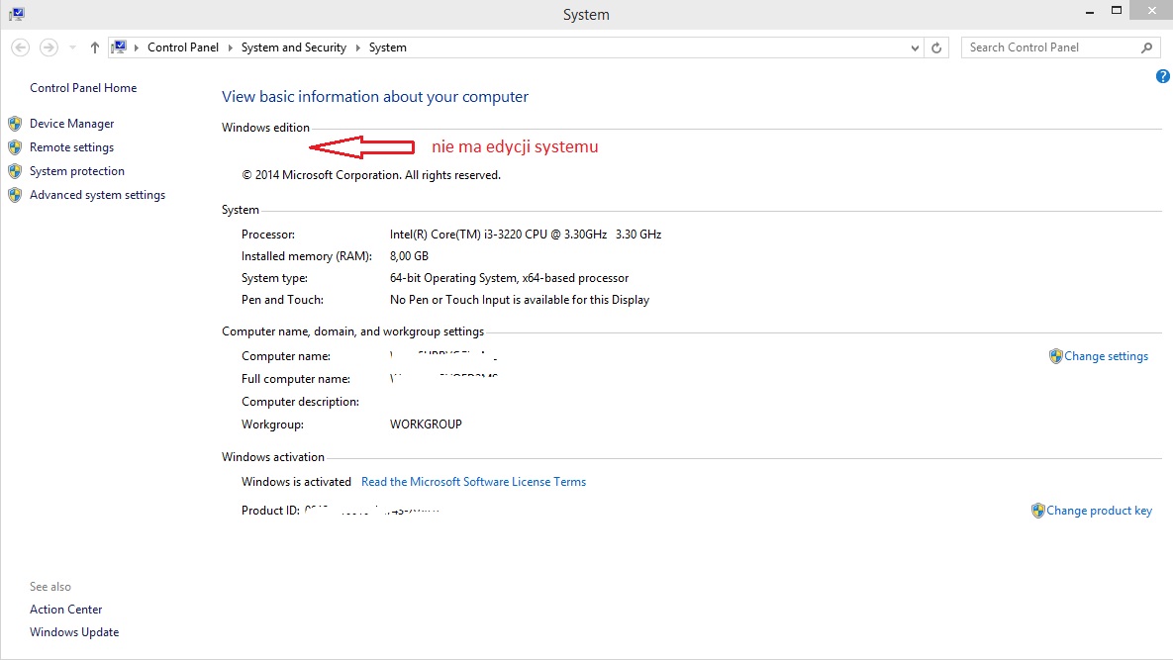Maximize the System window
Viewport: 1173px width, 660px height.
[1117, 11]
